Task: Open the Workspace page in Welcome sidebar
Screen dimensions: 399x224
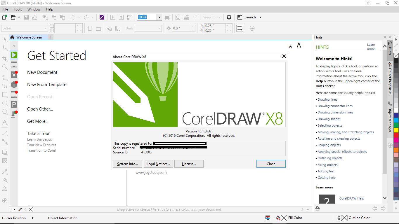Action: pyautogui.click(x=14, y=64)
